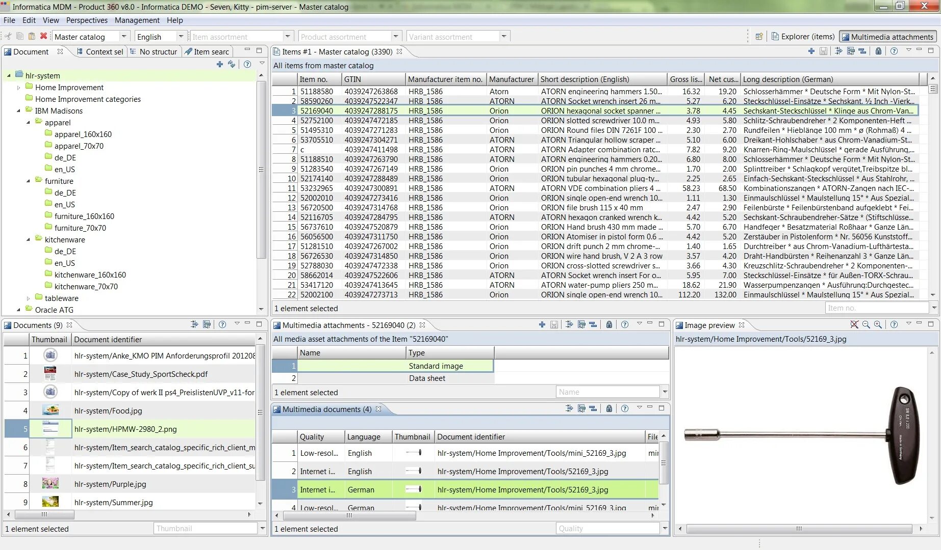Switch to the No structur tab
This screenshot has height=550, width=941.
pos(153,51)
